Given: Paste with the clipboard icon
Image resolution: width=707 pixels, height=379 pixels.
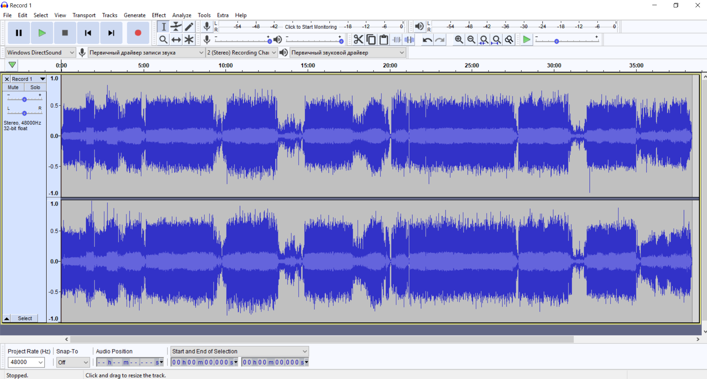Looking at the screenshot, I should click(x=384, y=39).
